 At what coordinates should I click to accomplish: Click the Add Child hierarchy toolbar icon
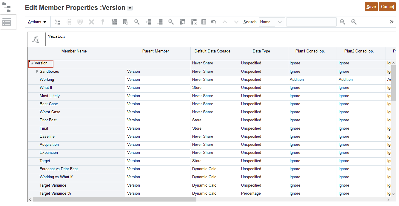[x=58, y=22]
